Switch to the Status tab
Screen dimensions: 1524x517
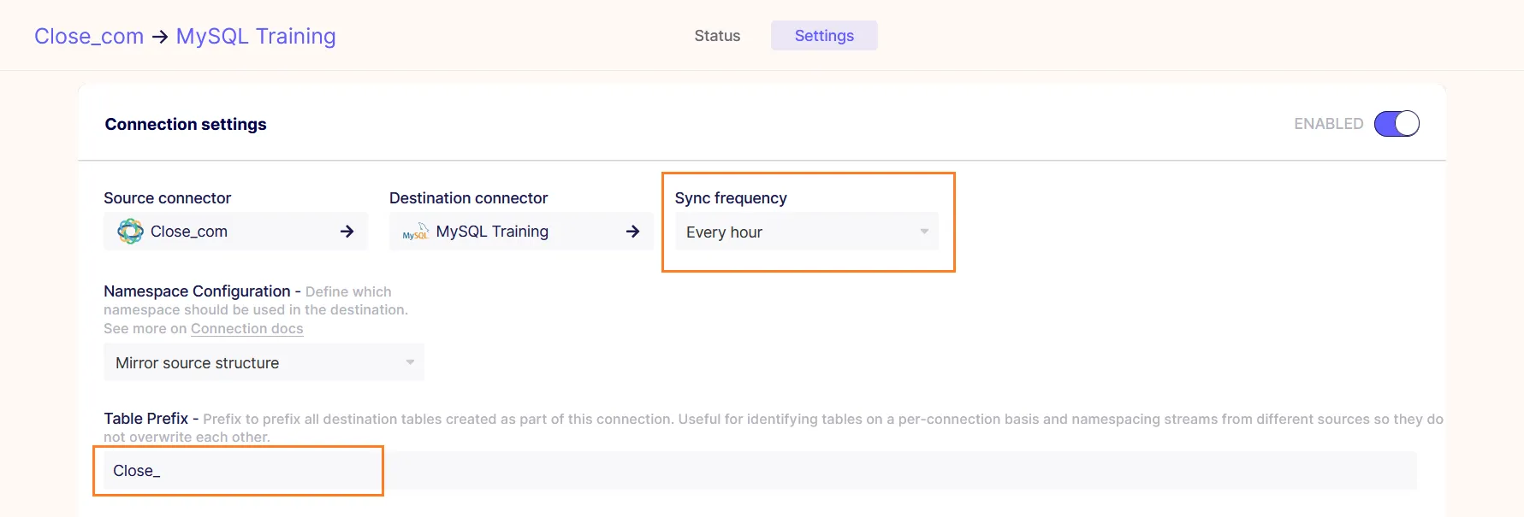click(717, 36)
